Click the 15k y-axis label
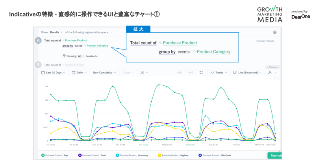The height and width of the screenshot is (165, 315). pyautogui.click(x=46, y=100)
